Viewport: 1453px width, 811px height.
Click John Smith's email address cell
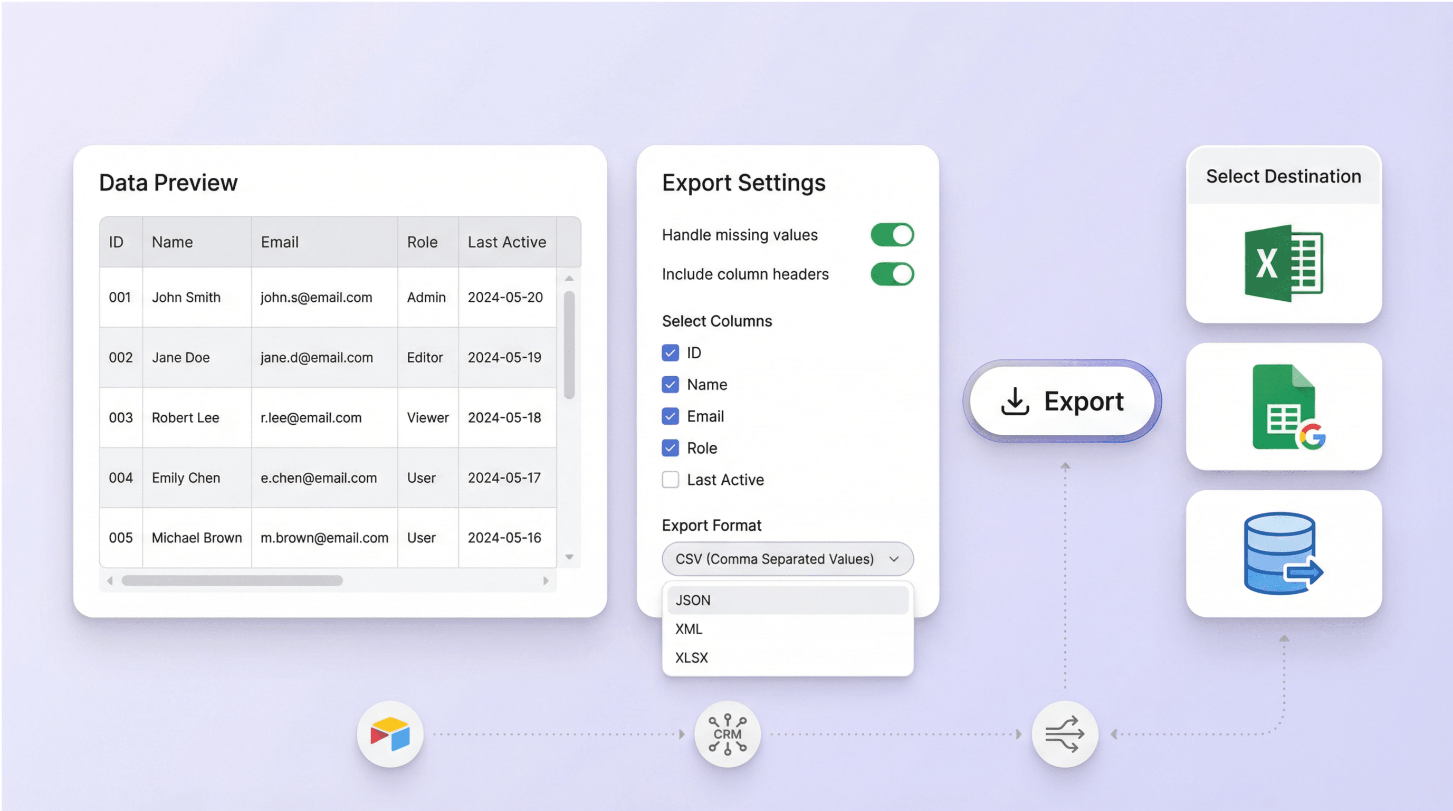tap(317, 297)
